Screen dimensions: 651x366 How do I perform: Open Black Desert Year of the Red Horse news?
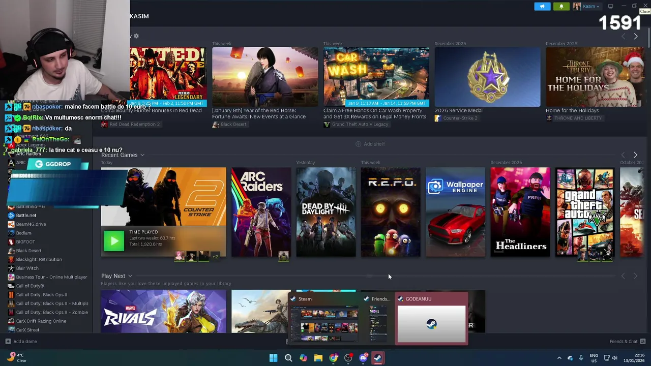coord(265,77)
